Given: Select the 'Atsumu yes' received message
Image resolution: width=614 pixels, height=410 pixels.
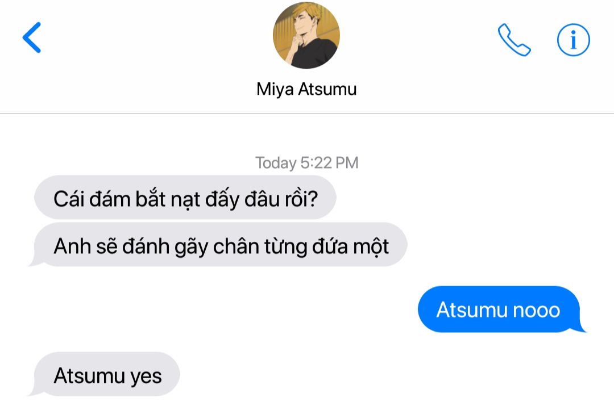Looking at the screenshot, I should (x=106, y=374).
